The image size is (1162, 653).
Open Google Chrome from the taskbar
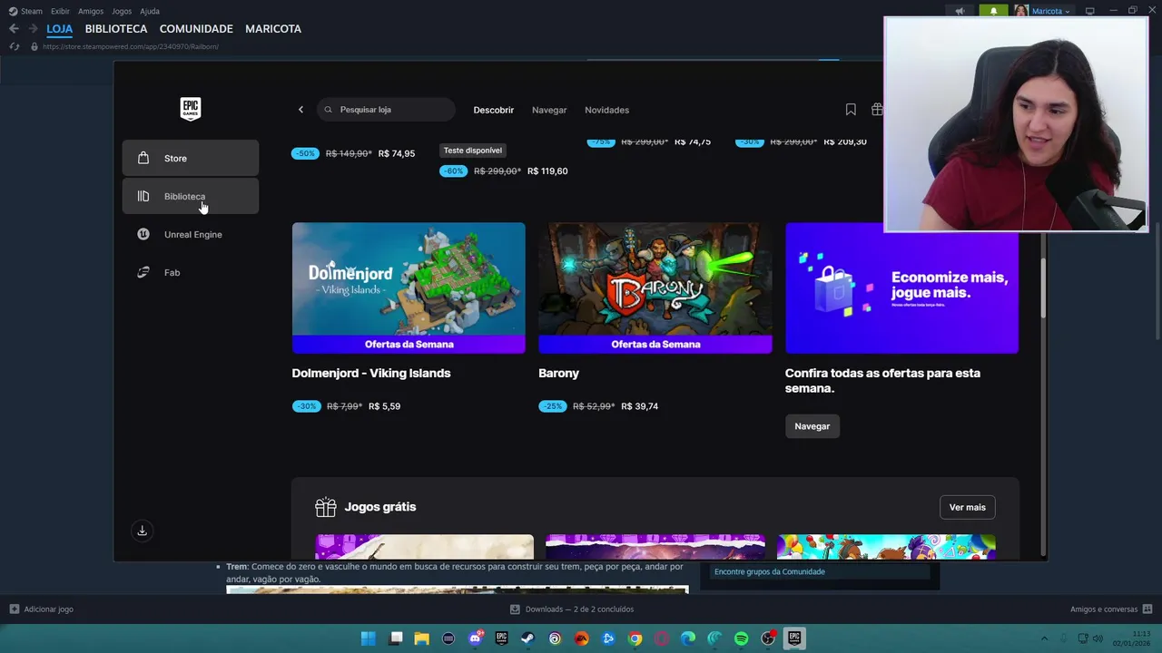pos(635,638)
